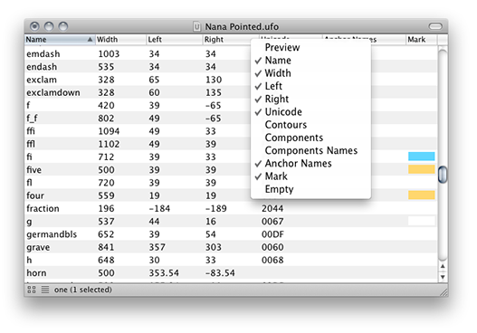
Task: Toggle the Width column in menu
Action: tap(310, 73)
